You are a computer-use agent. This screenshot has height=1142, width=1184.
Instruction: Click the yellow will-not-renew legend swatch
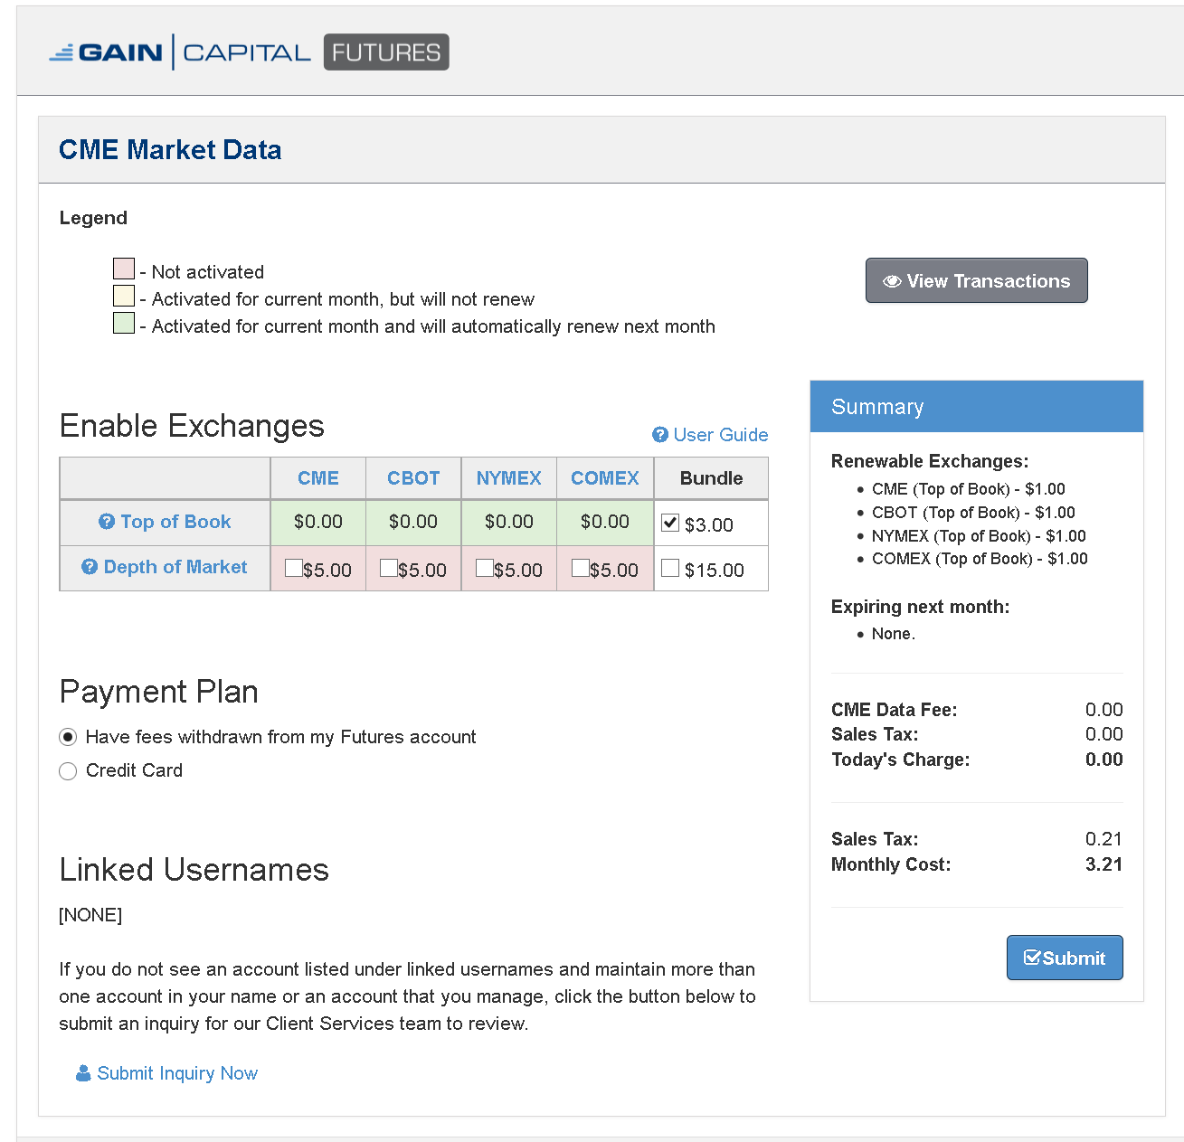[124, 296]
